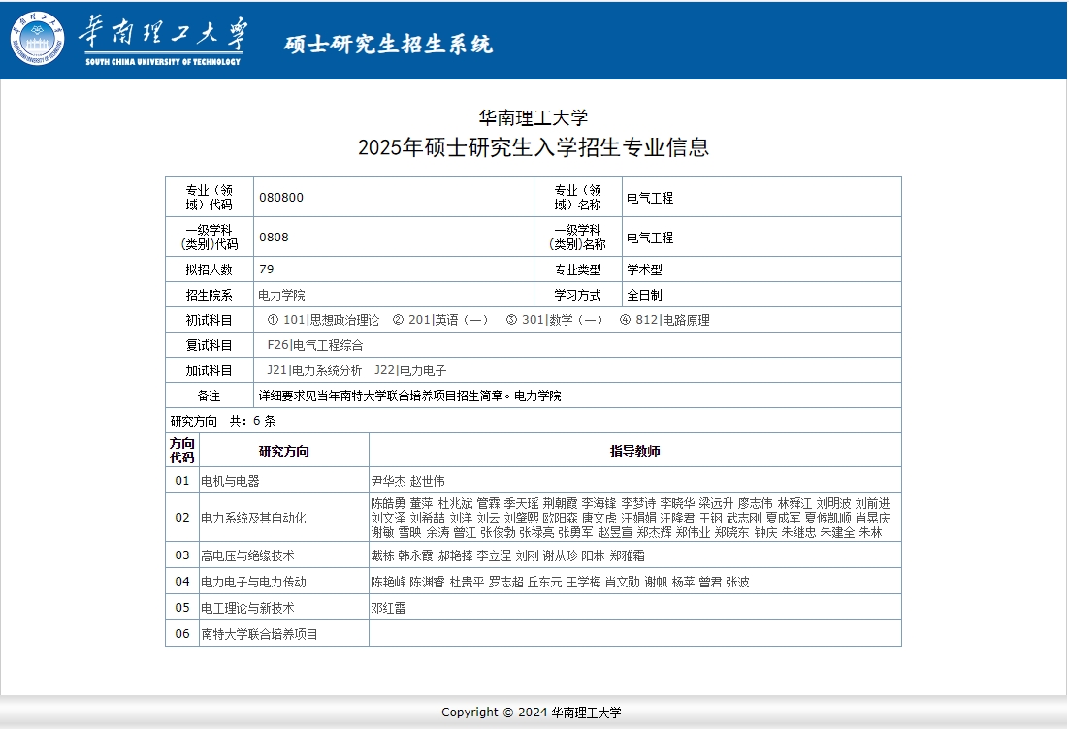Screen dimensions: 1069x729
Task: Click the 华南理工大学 calligraphy wordmark in header
Action: click(x=162, y=35)
